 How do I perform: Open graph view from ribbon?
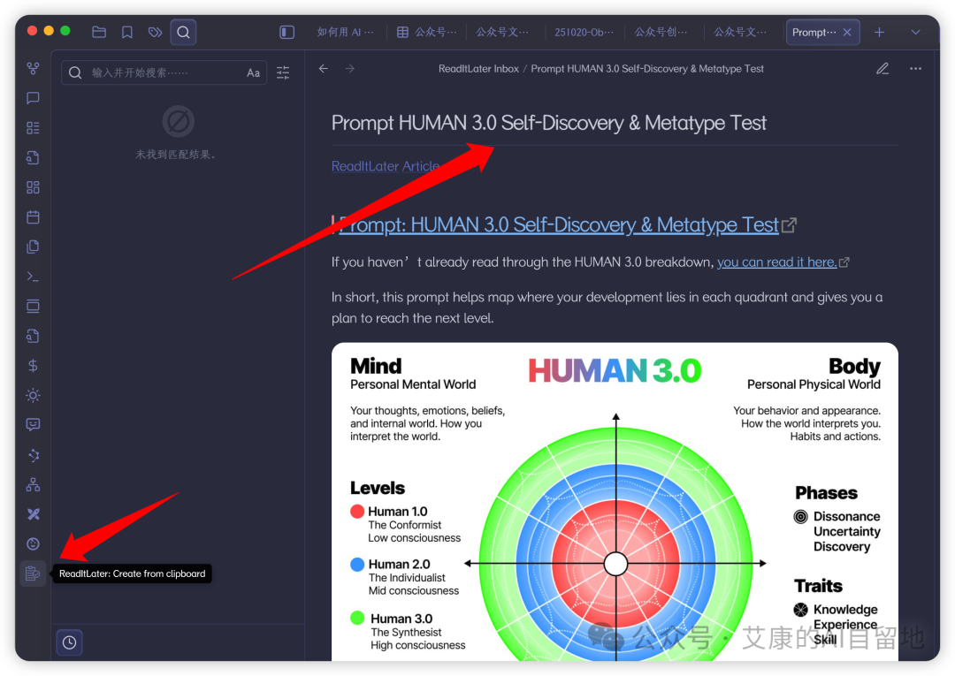click(33, 68)
